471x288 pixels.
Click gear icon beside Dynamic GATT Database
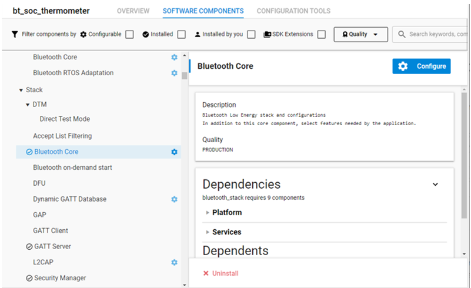(x=174, y=199)
